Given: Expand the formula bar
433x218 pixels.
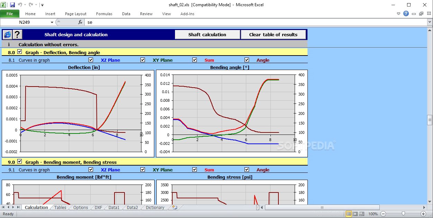Looking at the screenshot, I should 430,22.
